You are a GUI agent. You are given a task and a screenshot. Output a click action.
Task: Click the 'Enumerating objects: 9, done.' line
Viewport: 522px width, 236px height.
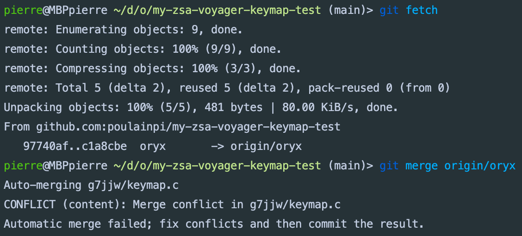(x=123, y=30)
